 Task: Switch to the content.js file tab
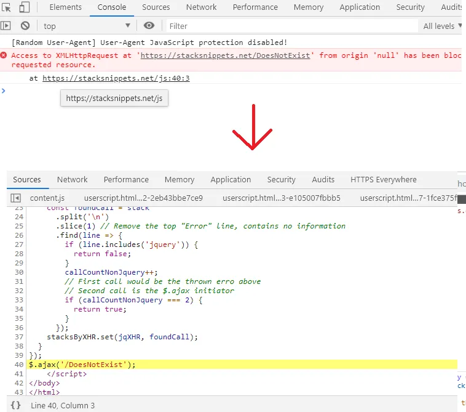(47, 198)
